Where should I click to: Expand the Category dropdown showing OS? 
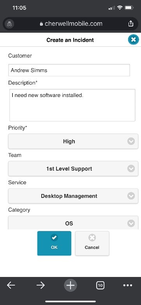[73, 222]
